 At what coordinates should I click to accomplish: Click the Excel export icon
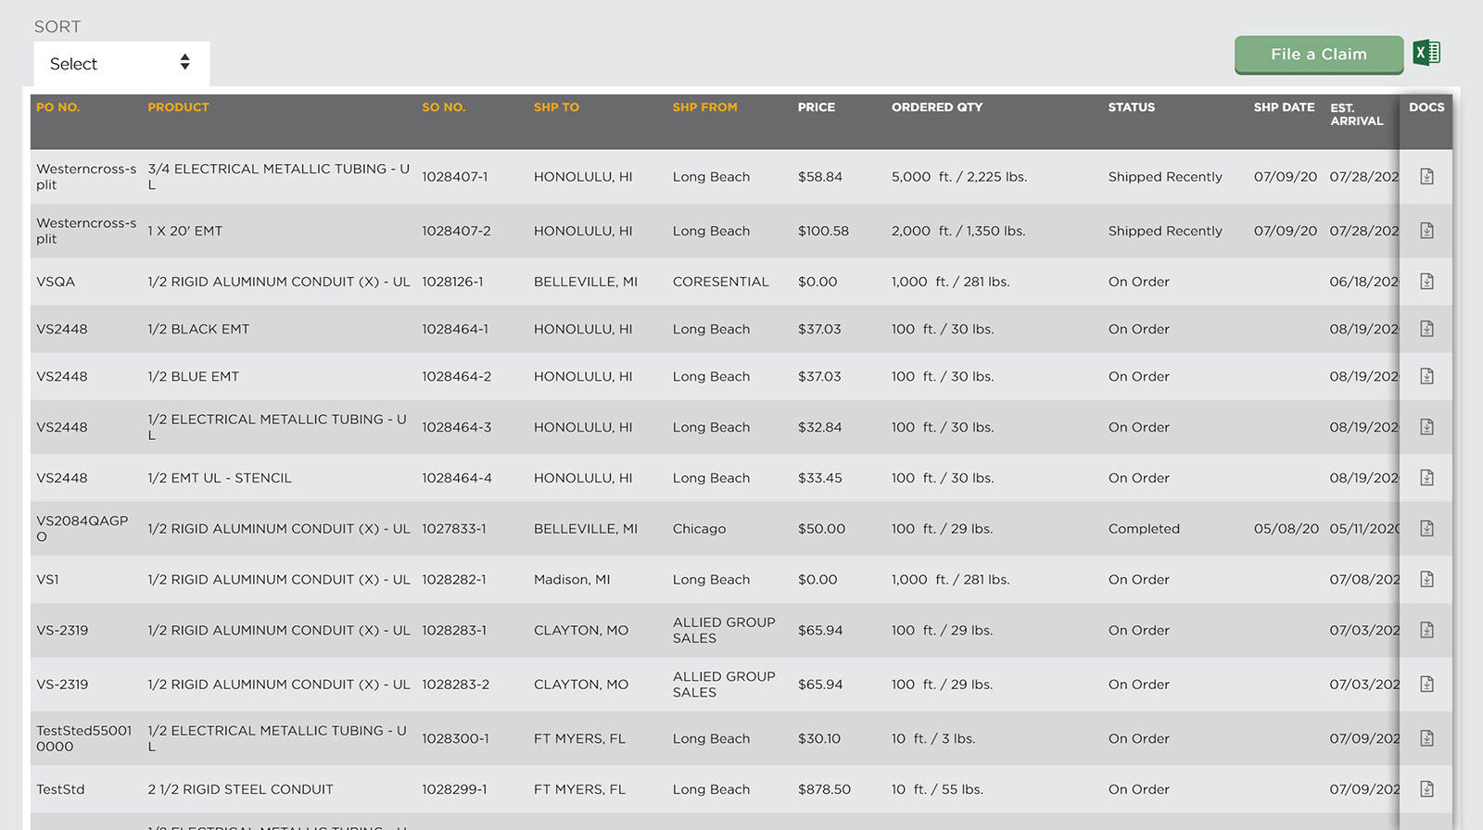1426,53
